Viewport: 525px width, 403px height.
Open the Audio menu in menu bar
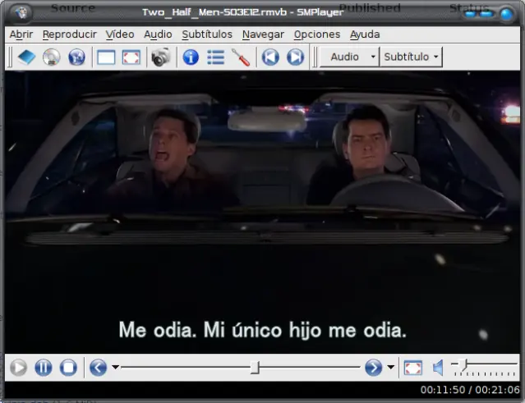pyautogui.click(x=158, y=34)
